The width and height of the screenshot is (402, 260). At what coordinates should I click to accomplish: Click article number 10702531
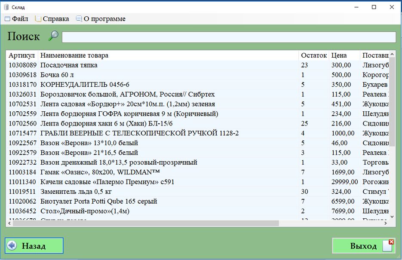(22, 104)
